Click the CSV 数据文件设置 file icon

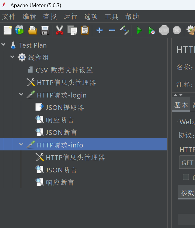click(30, 70)
